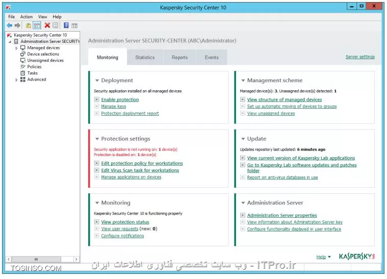Click the Administration Server node icon
The image size is (387, 279).
click(16, 41)
